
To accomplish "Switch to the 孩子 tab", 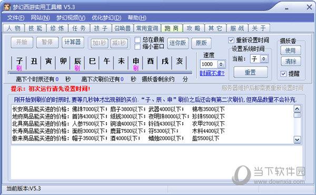I will point(101,28).
